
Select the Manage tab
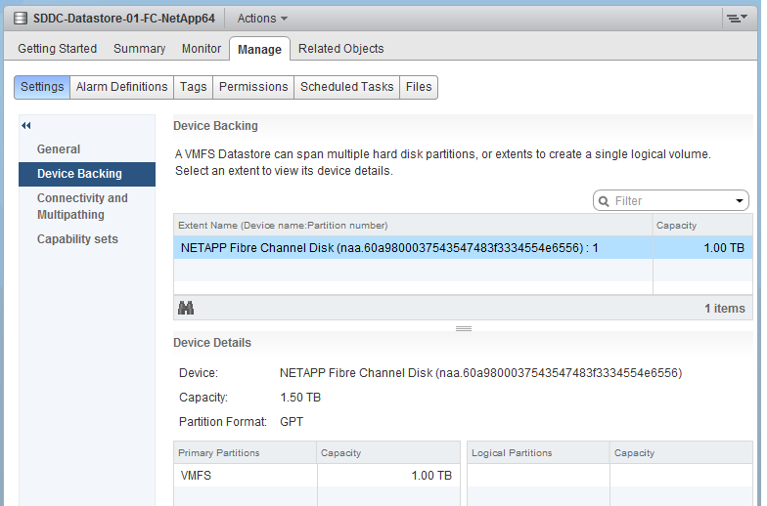click(260, 49)
